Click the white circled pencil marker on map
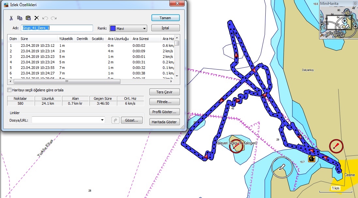This screenshot has height=198, width=358. 282,167
